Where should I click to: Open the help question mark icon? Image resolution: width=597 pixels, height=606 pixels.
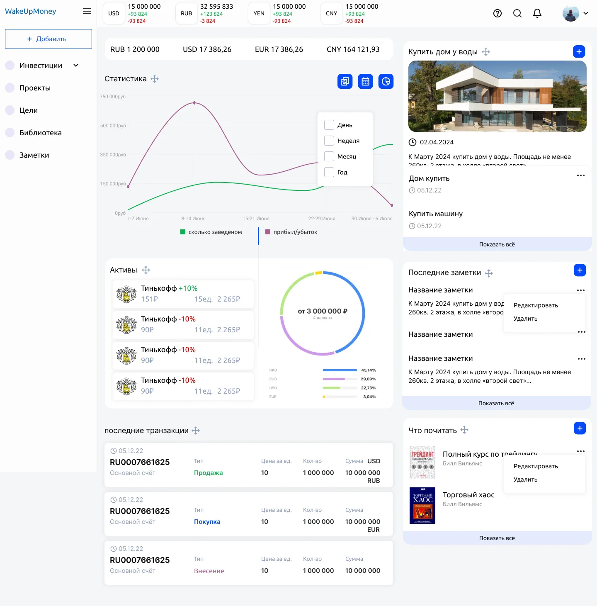point(498,13)
